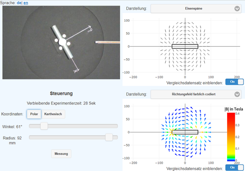
Task: Click the |B| in Tesla color scale bar
Action: coord(231,137)
